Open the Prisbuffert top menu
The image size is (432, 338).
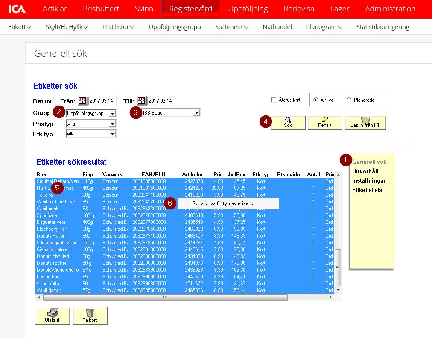point(101,9)
